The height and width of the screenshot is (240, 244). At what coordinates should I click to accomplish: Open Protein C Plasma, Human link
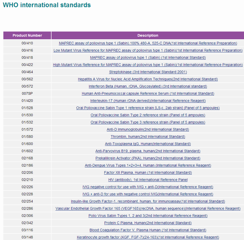(148, 223)
